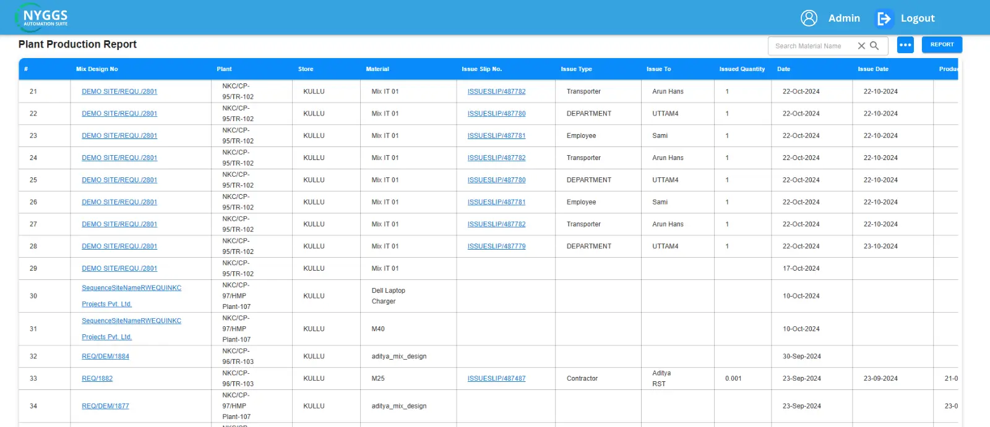This screenshot has height=427, width=990.
Task: Sort by the Issue Type column header
Action: tap(576, 69)
